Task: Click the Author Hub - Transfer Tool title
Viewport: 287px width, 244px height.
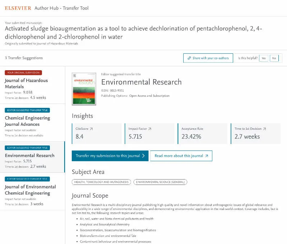Action: click(x=61, y=8)
